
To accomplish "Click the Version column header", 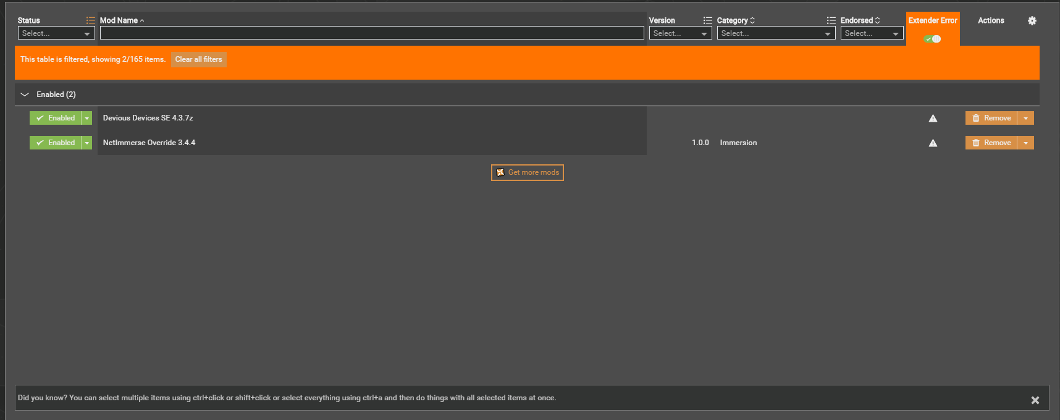I will click(x=662, y=20).
